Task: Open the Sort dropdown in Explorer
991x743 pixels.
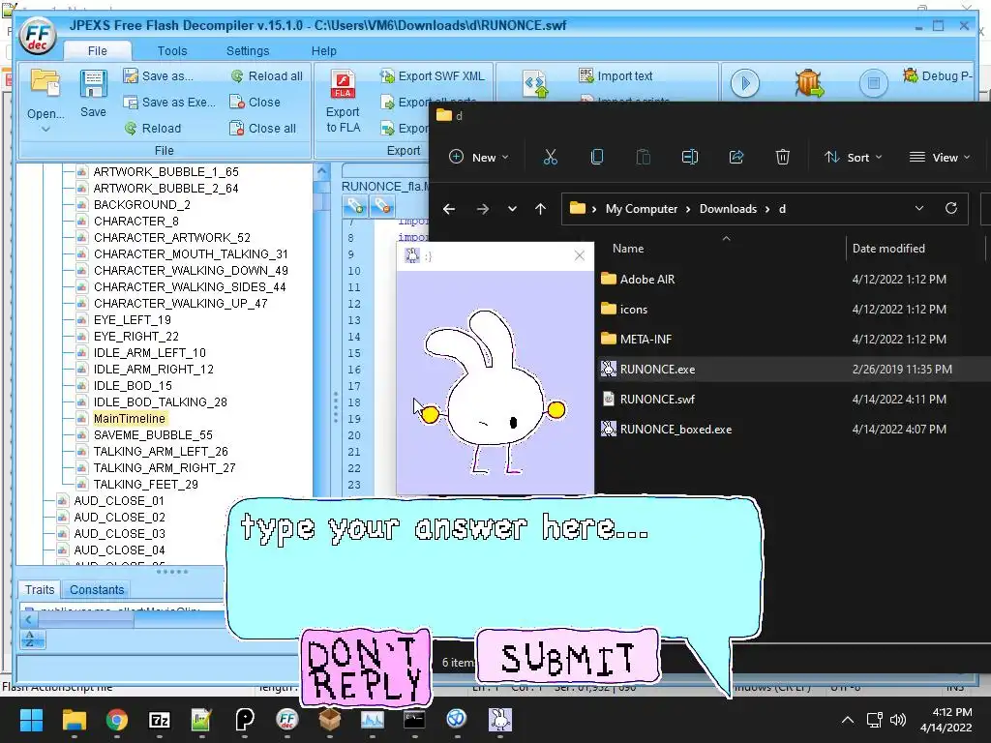Action: click(x=854, y=158)
